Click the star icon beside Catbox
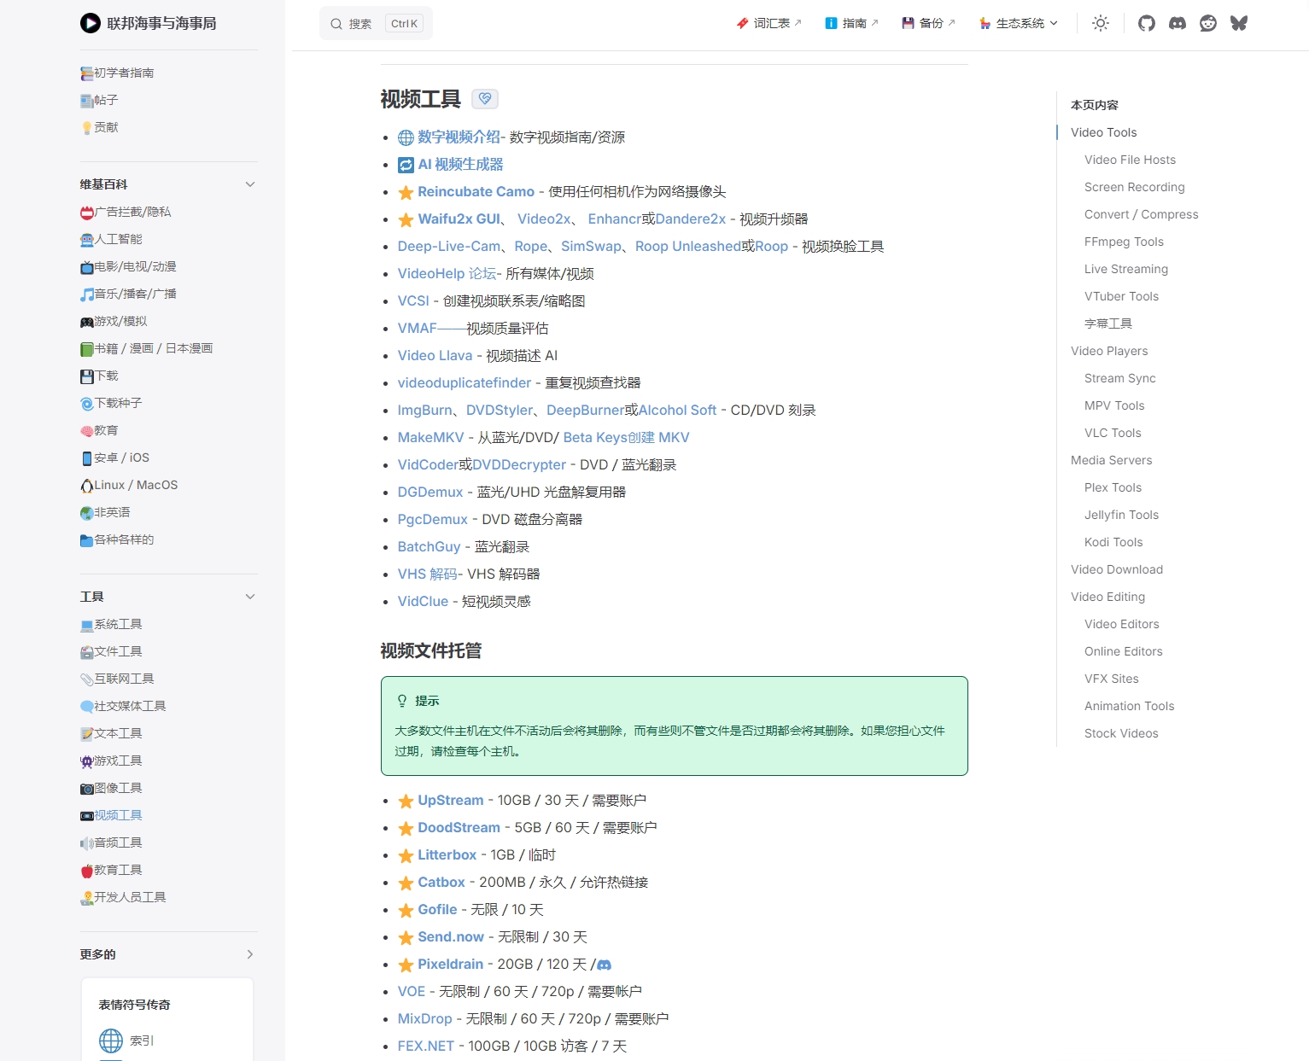Viewport: 1309px width, 1061px height. pos(406,883)
